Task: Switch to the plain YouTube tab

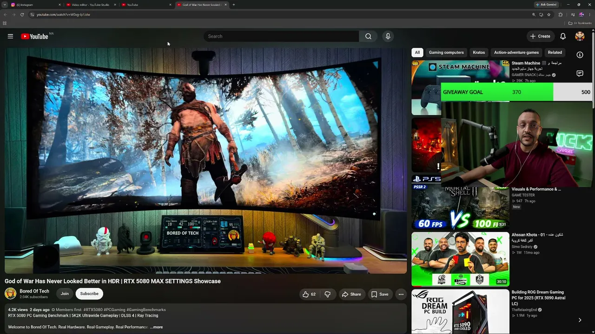Action: [x=146, y=5]
